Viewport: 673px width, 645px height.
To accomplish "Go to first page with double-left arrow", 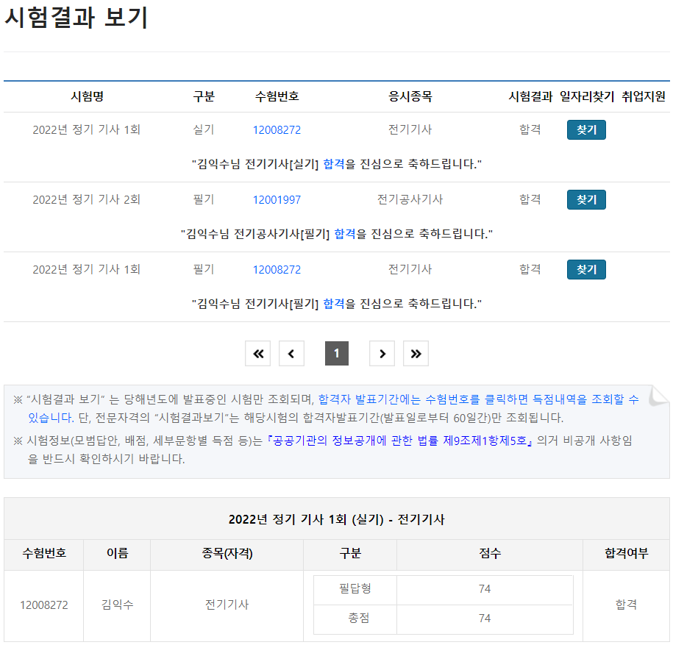I will point(258,354).
